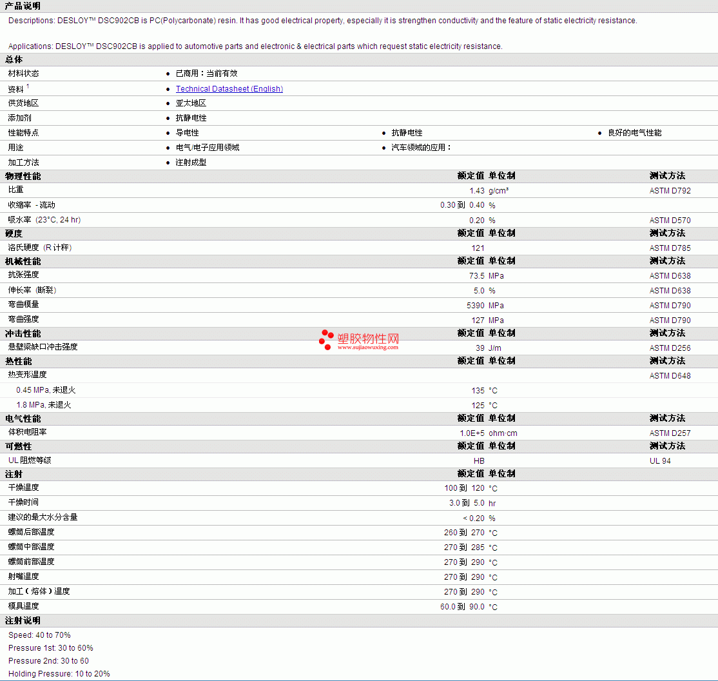Click the 弯曲模量 row label
Screen dimensions: 718x681
[x=23, y=304]
